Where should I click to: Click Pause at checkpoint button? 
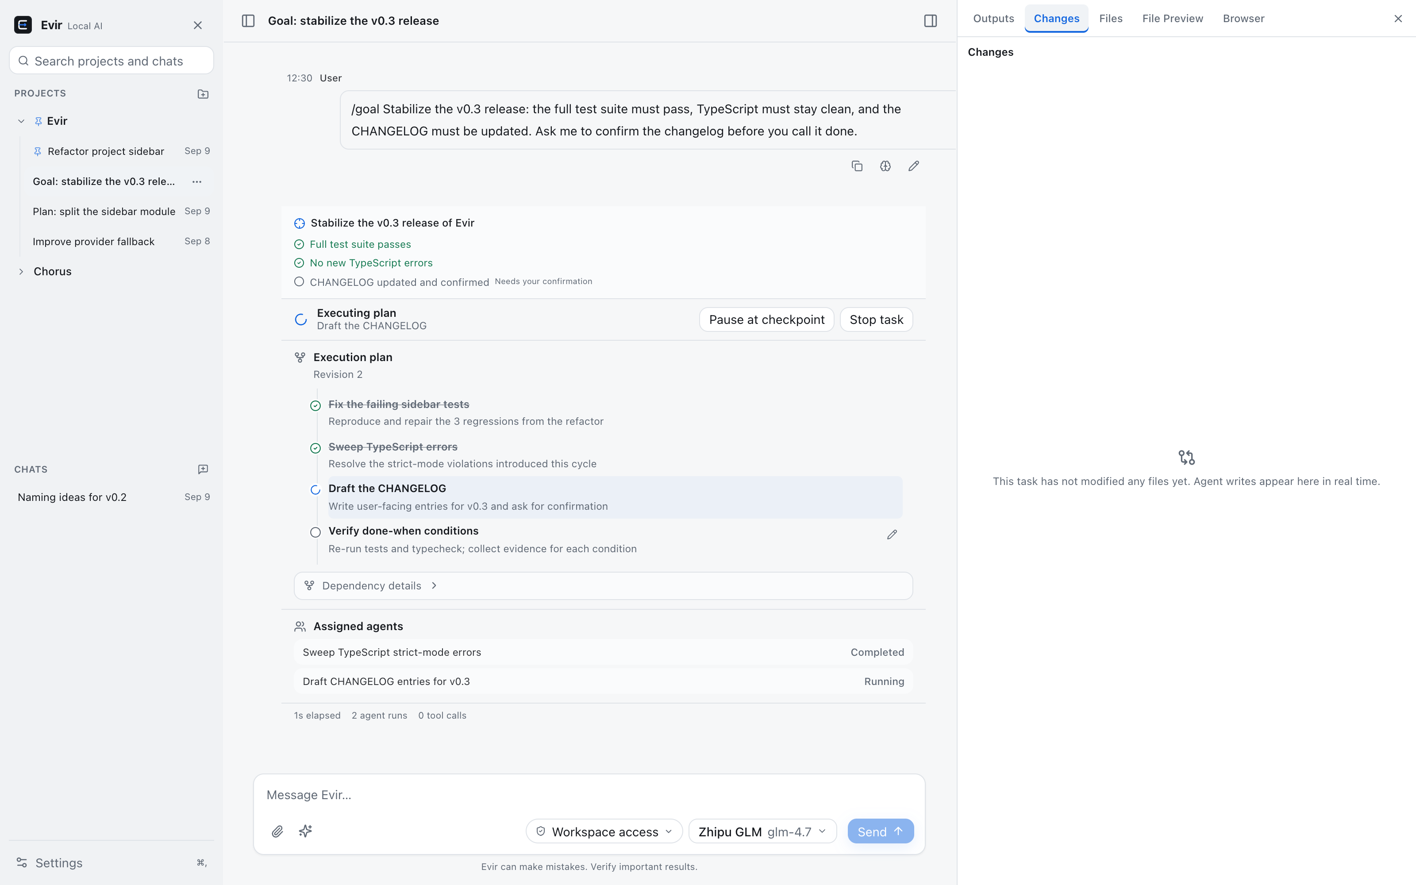766,319
